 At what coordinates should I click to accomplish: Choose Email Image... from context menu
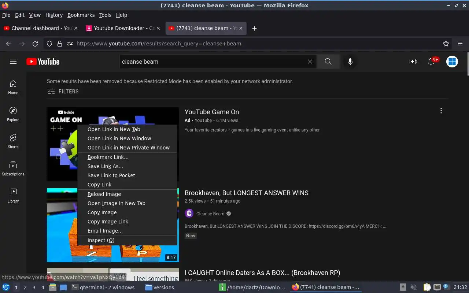128,231
